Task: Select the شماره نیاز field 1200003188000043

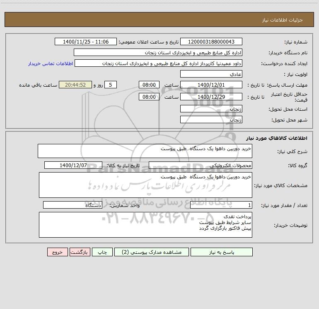Action: coord(211,41)
